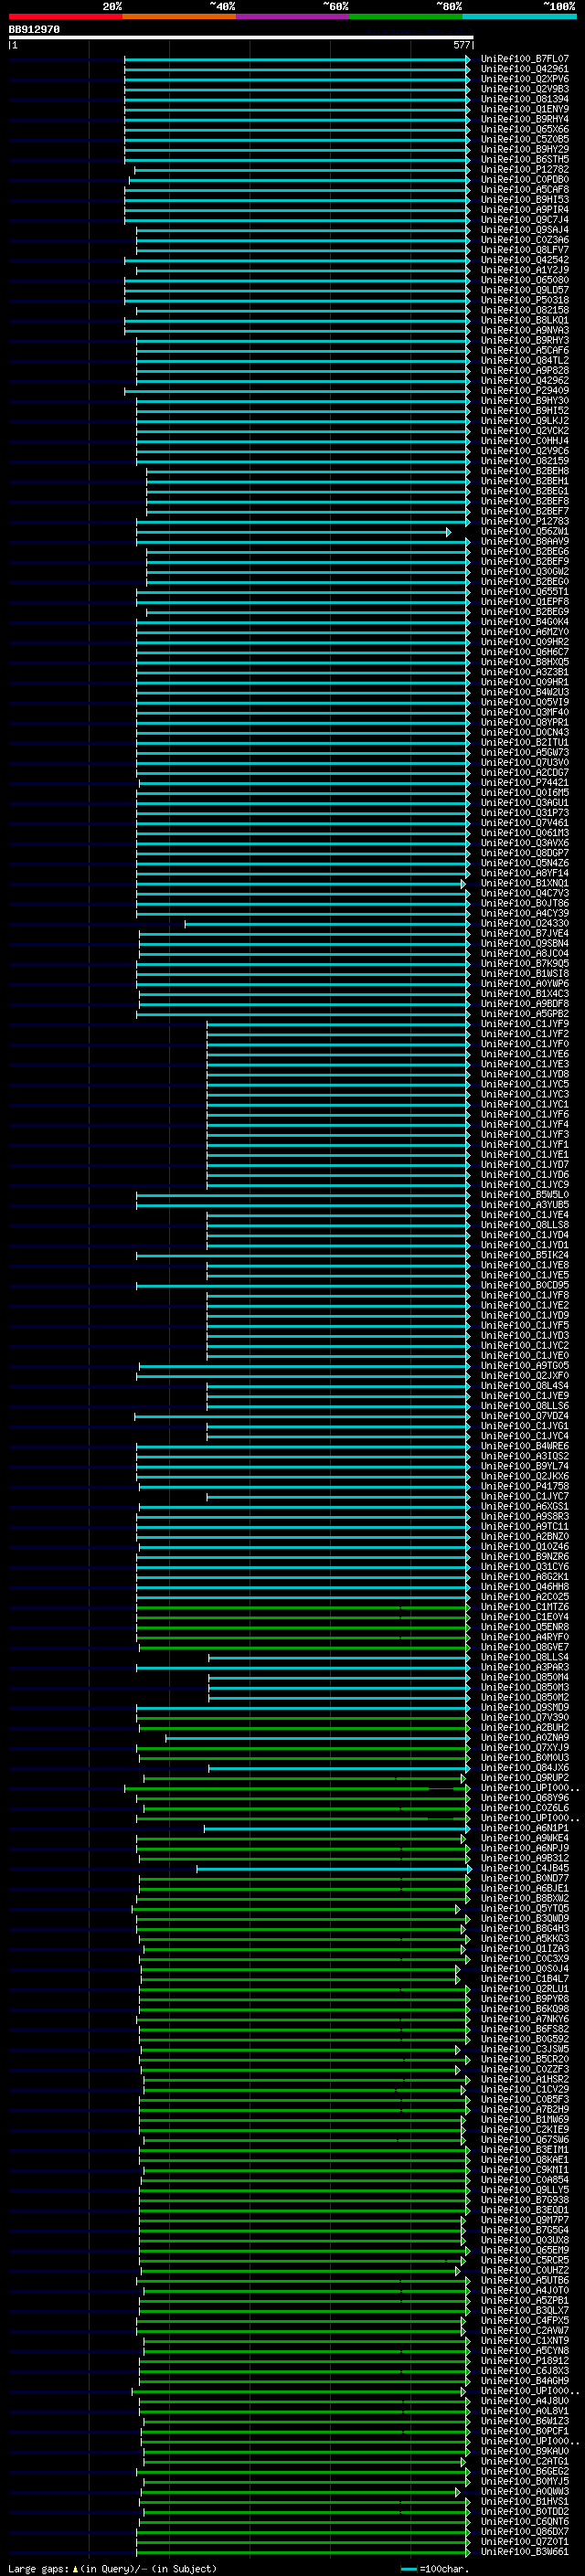This screenshot has width=585, height=2576.
Task: Select the label UniRef100_A5GPB2
Action: click(x=525, y=1014)
